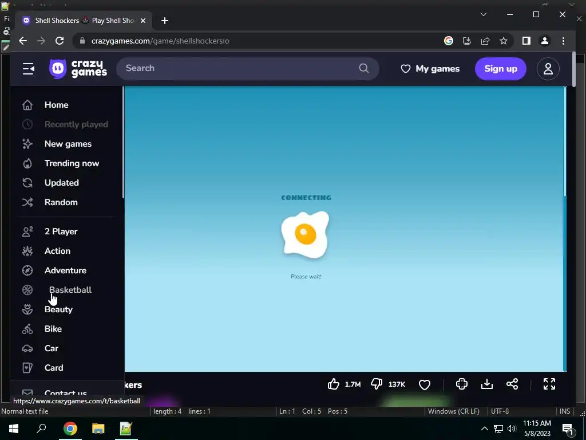
Task: Close the Shell Shockers tab
Action: 142,21
